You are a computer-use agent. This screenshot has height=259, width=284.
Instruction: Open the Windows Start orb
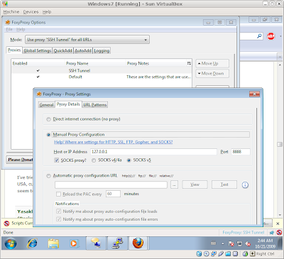(x=11, y=243)
